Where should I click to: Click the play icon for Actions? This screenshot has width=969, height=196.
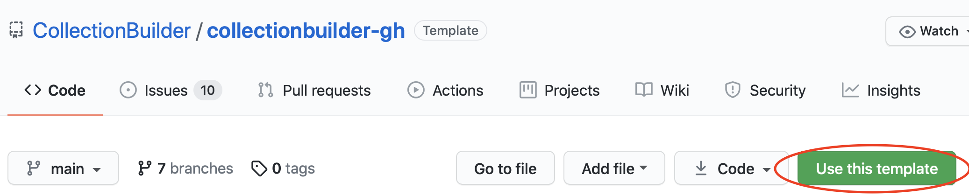(416, 90)
